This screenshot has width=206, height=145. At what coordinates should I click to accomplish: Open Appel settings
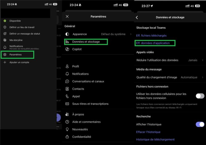tap(98, 96)
